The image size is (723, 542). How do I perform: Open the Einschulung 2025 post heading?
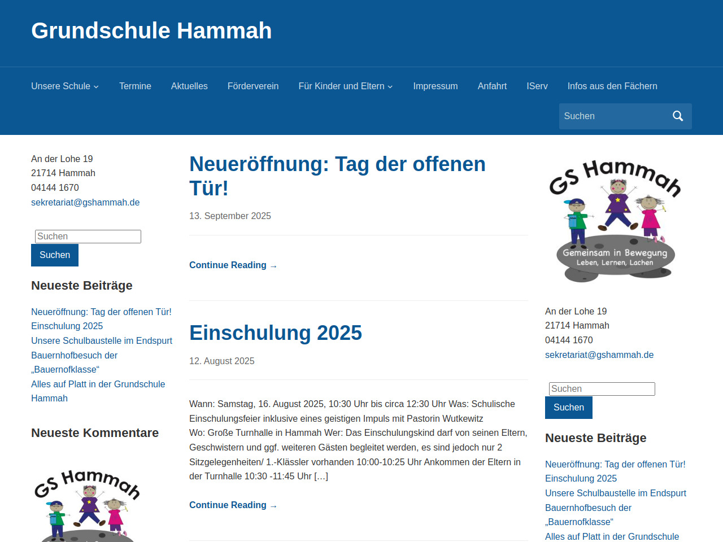pyautogui.click(x=276, y=333)
